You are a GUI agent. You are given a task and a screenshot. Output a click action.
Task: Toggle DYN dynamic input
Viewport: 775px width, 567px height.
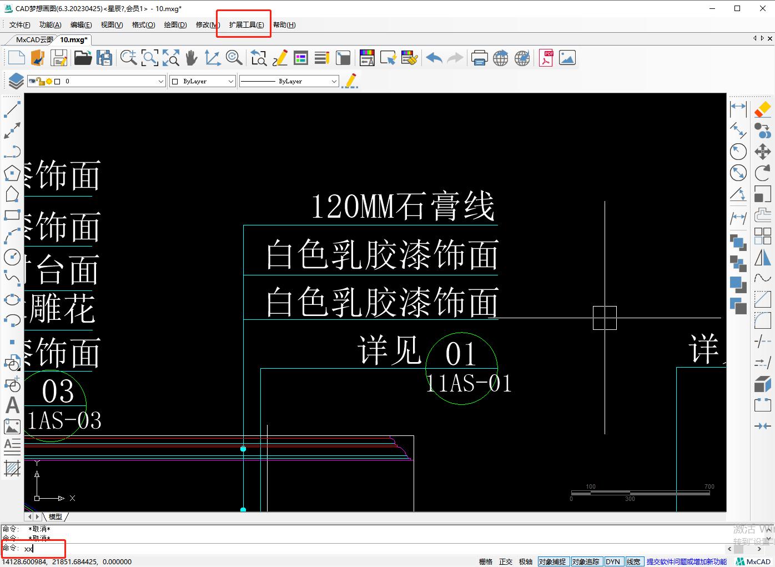point(613,561)
